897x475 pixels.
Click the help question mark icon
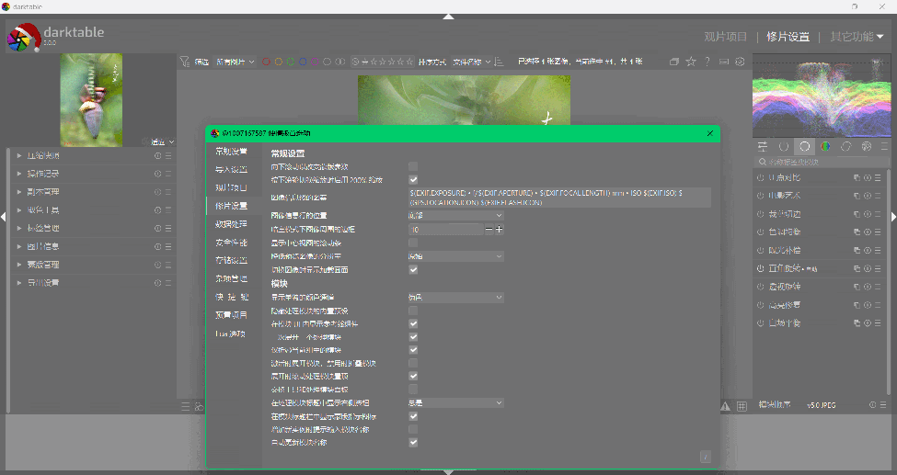[x=707, y=62]
